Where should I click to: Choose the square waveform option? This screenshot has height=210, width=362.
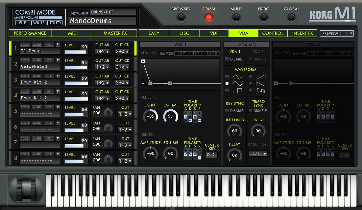pyautogui.click(x=227, y=90)
